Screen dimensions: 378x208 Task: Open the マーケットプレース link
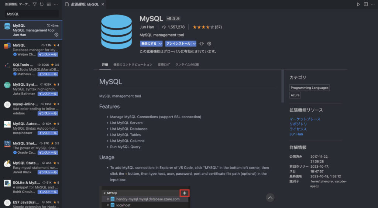pos(305,119)
